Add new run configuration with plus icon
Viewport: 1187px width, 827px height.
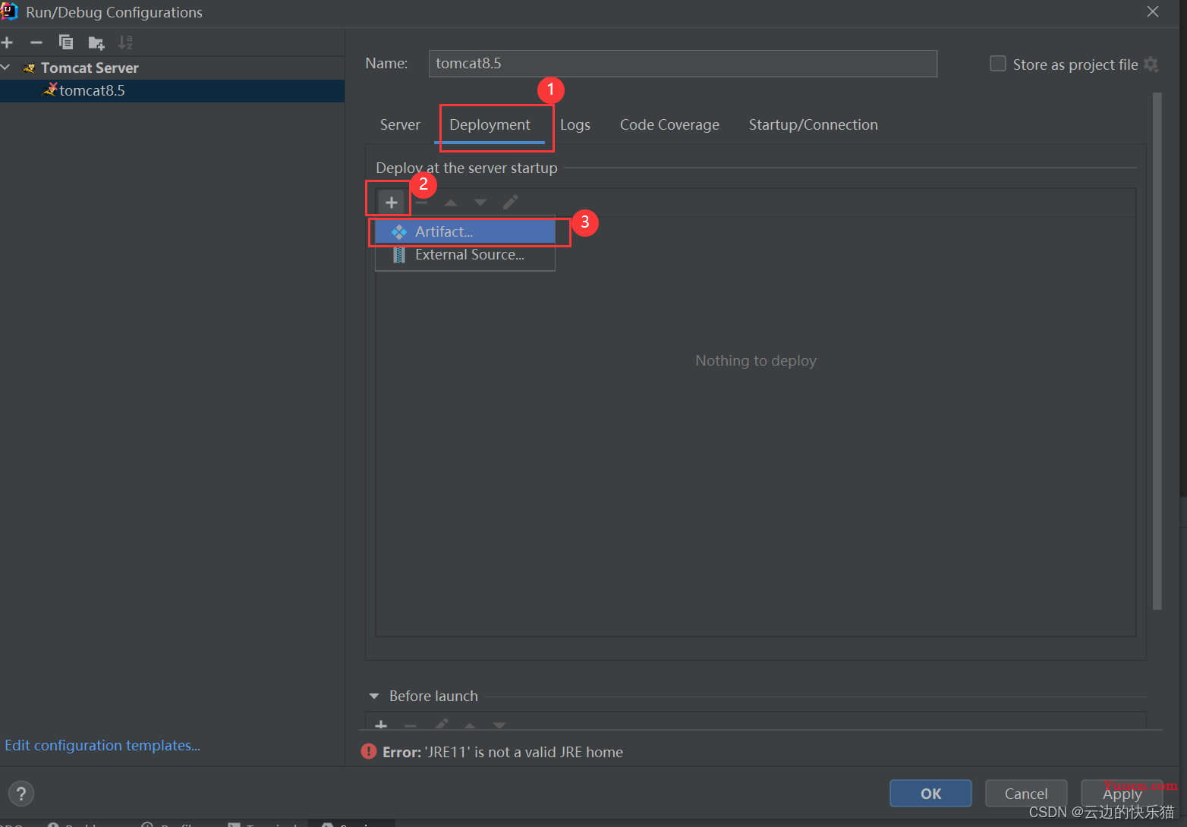tap(8, 42)
